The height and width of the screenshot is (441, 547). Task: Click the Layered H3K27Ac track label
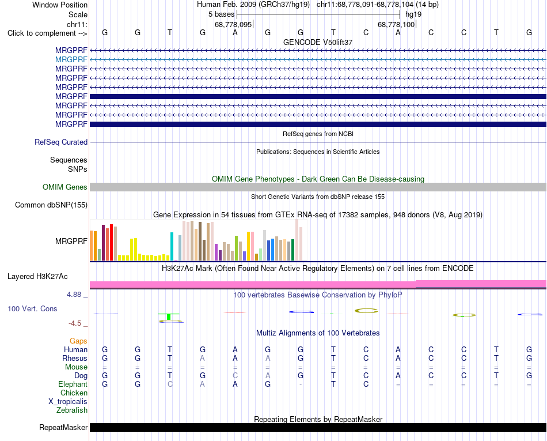click(x=37, y=277)
